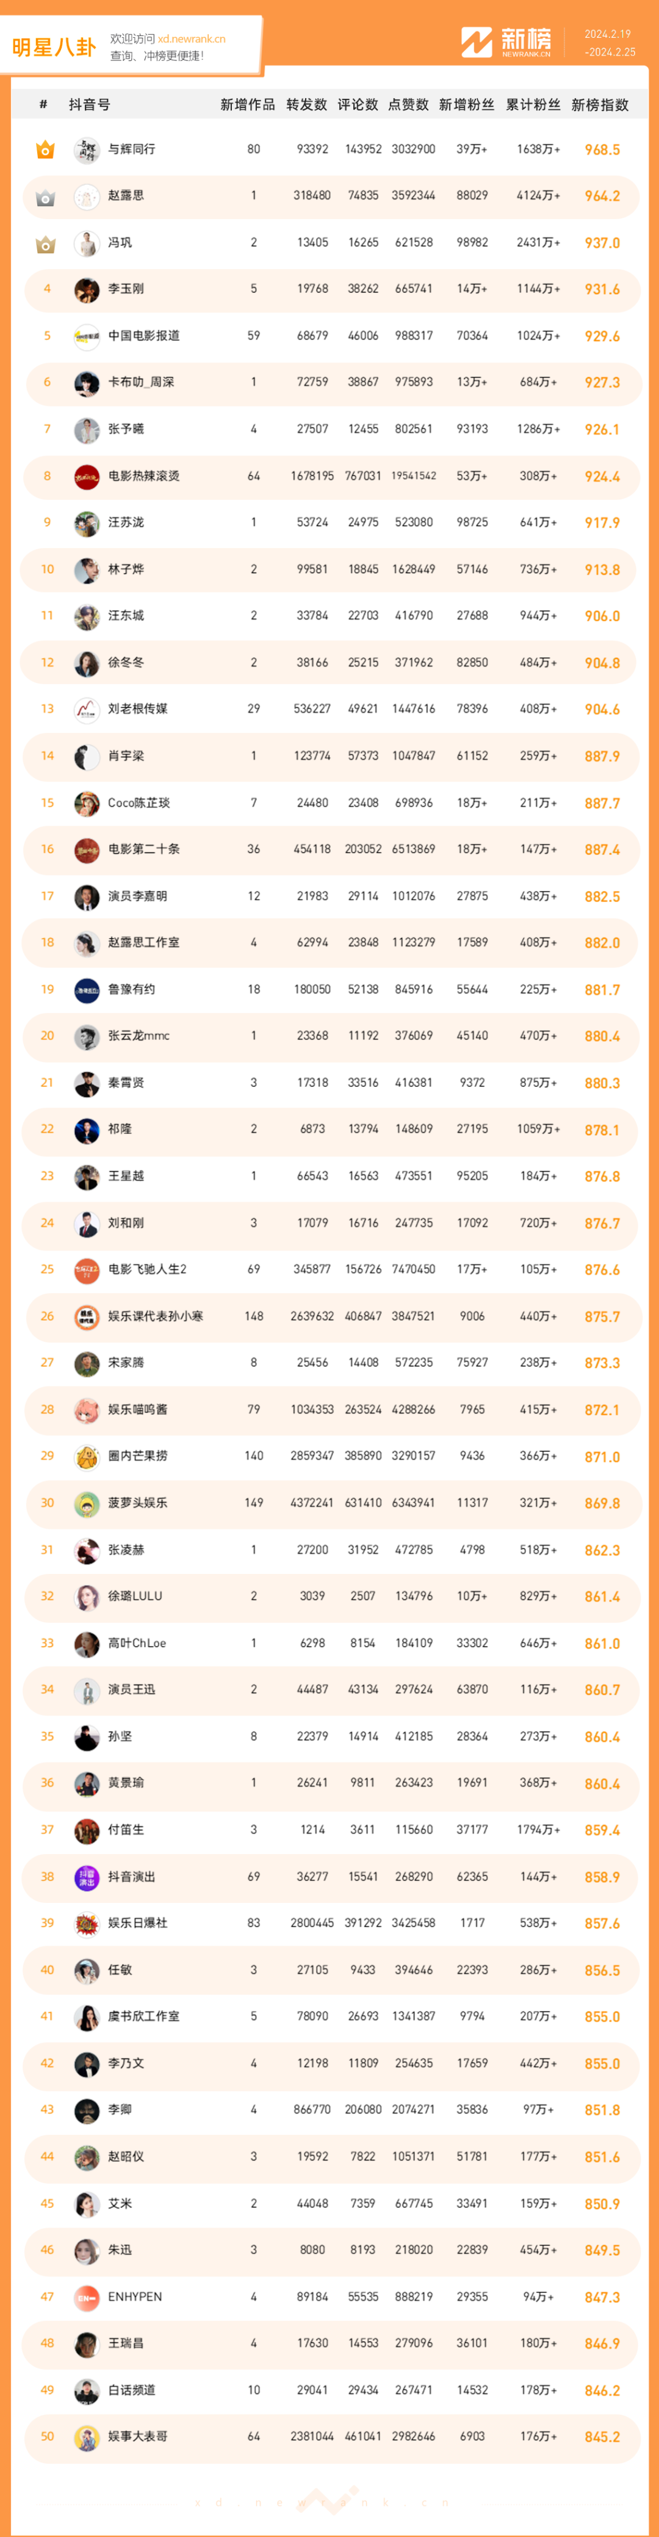The height and width of the screenshot is (2537, 659).
Task: Click the 娱事大表哥 row at rank 50
Action: pos(330,2436)
